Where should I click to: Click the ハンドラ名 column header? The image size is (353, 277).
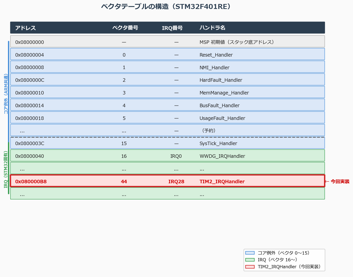coord(212,28)
